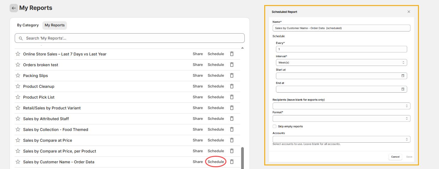Image resolution: width=439 pixels, height=169 pixels.
Task: Share the Retail/Sales by Product Variant report
Action: tap(198, 108)
